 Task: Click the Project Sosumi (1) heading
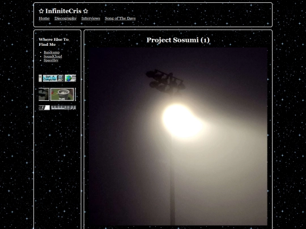(x=178, y=40)
